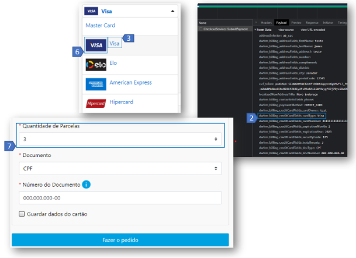Click the creditCardFields_cardOwner payload row
The width and height of the screenshot is (356, 258).
coord(293,110)
